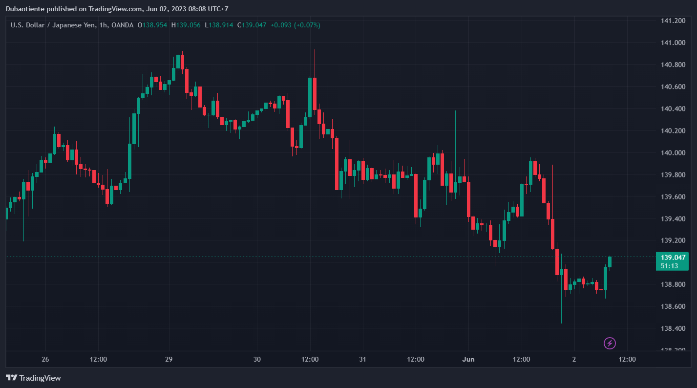Click the 141.000 price axis label
Screen dimensions: 697x388
(673, 43)
